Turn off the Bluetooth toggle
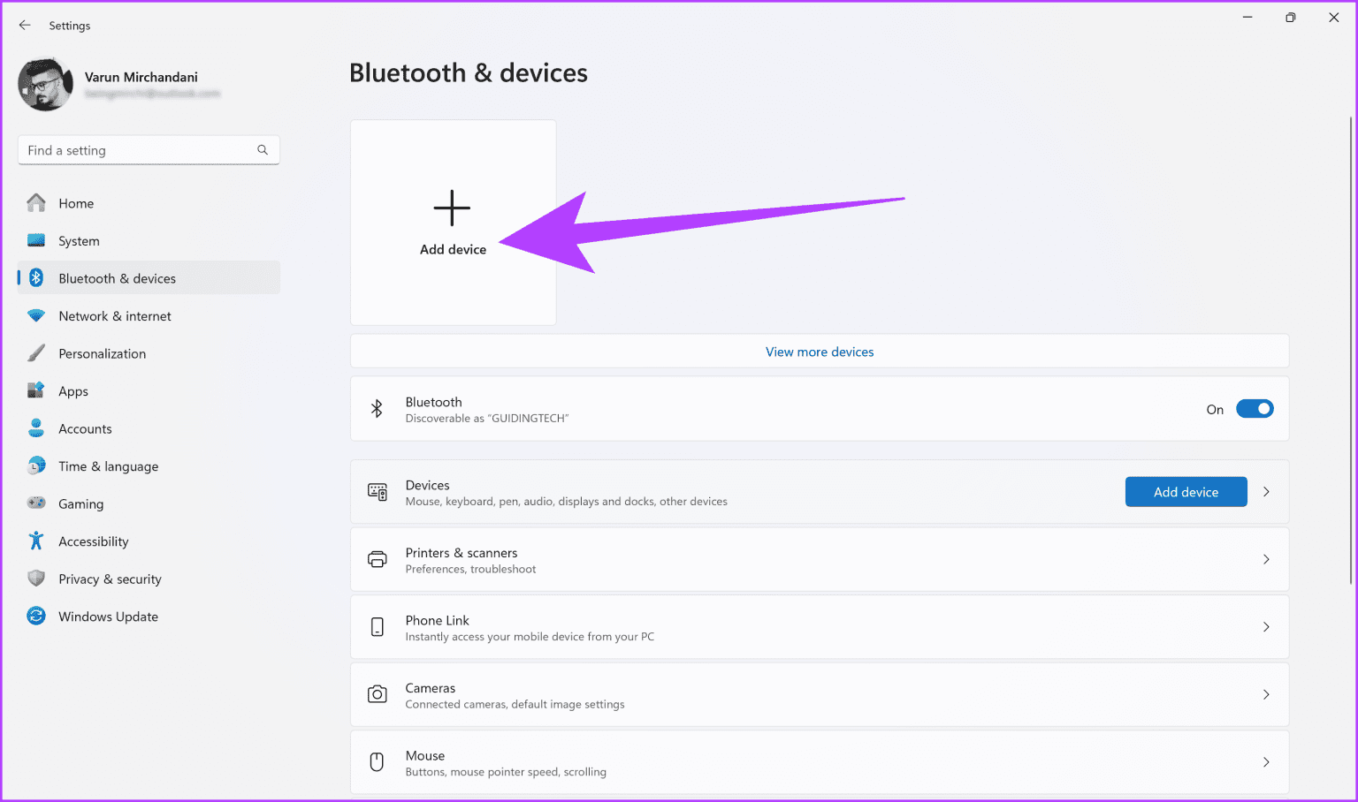The height and width of the screenshot is (802, 1358). [x=1255, y=408]
